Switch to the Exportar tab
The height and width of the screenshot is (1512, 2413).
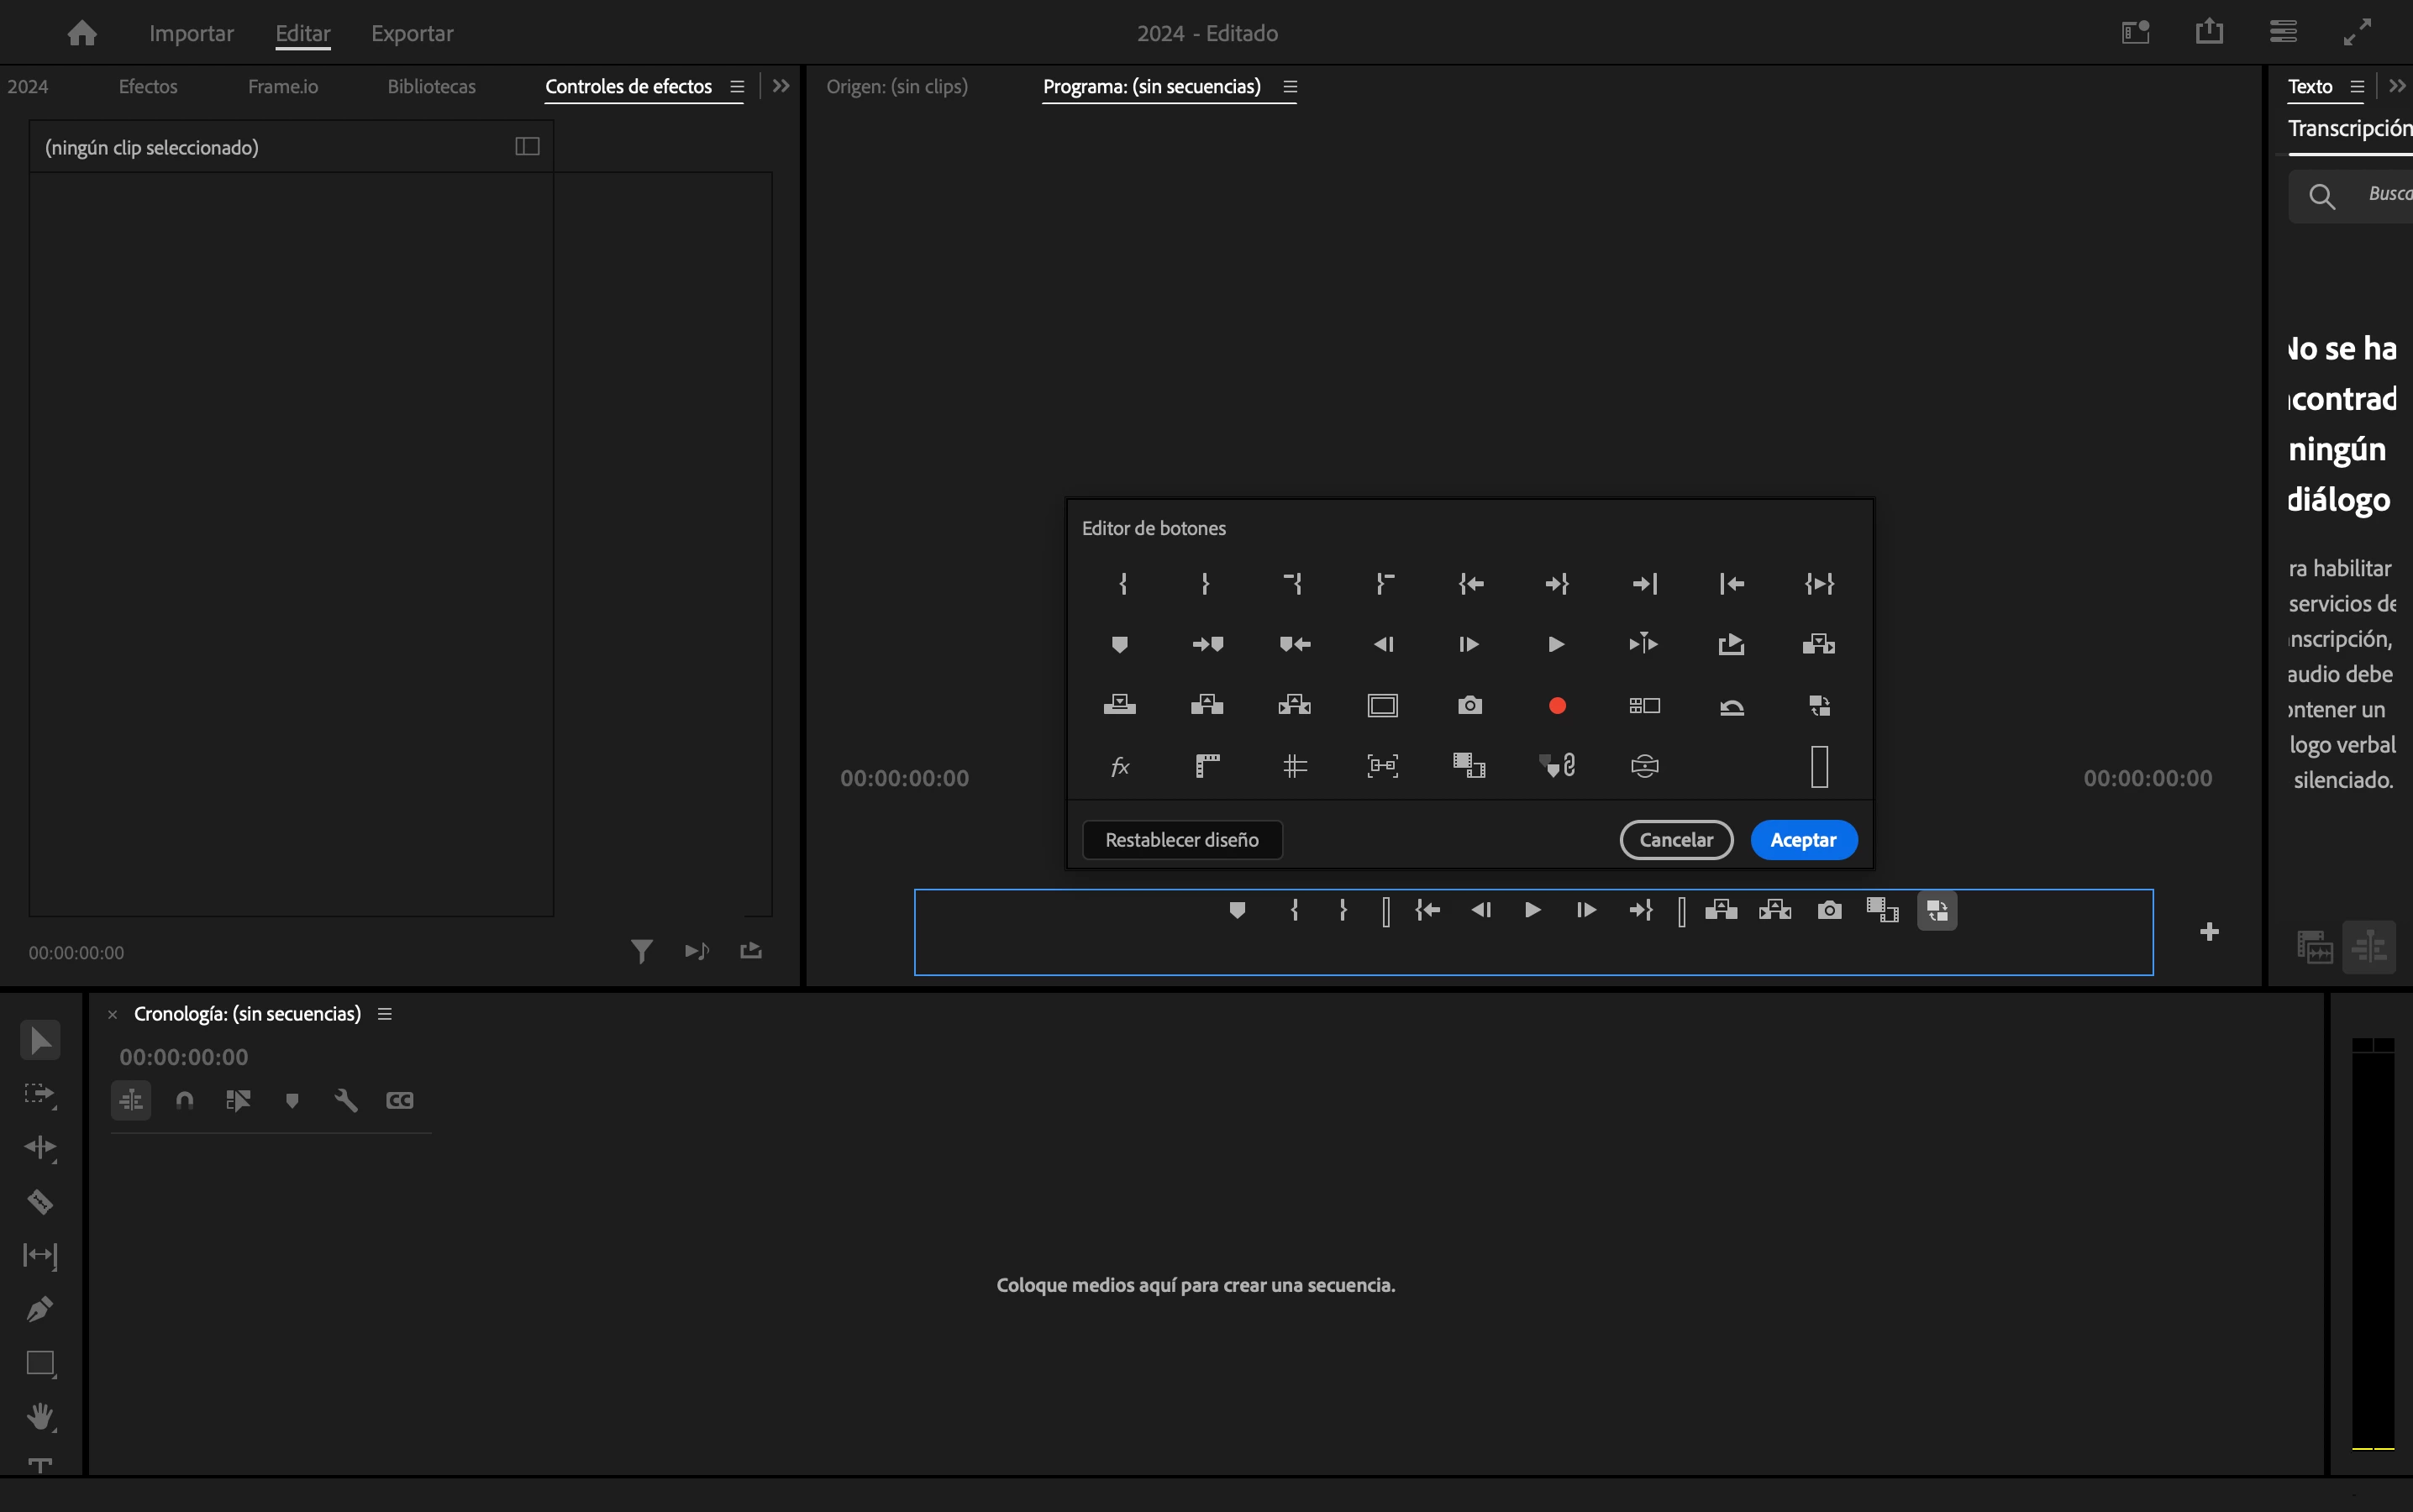[x=412, y=33]
